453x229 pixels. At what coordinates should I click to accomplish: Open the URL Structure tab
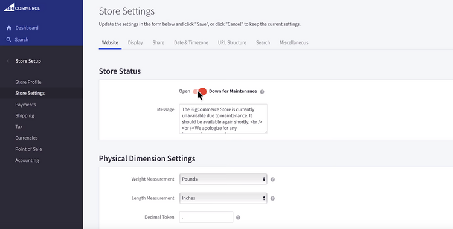click(232, 42)
